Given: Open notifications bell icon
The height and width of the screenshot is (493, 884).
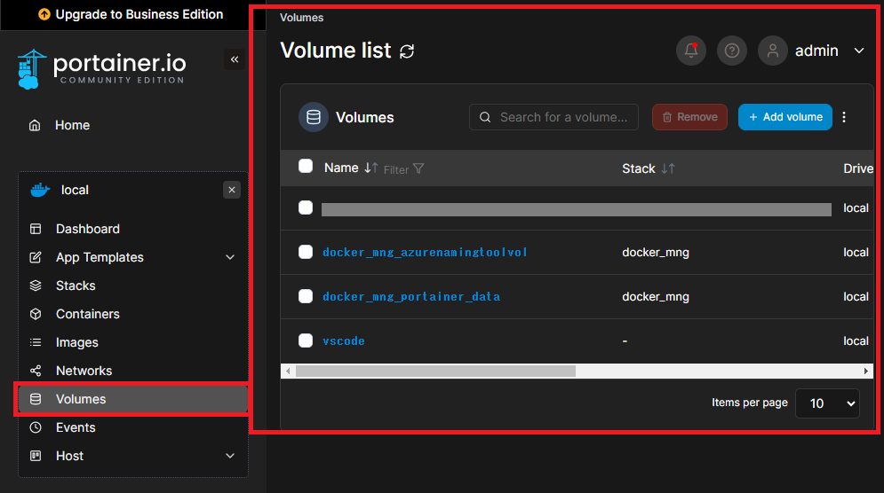Looking at the screenshot, I should pyautogui.click(x=691, y=51).
